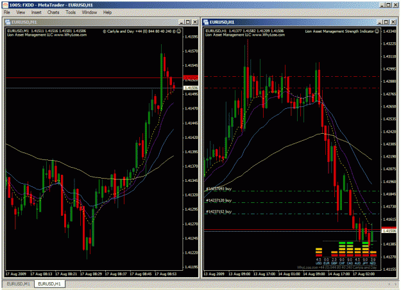
Task: Click the JPY strength column label
Action: point(365,263)
